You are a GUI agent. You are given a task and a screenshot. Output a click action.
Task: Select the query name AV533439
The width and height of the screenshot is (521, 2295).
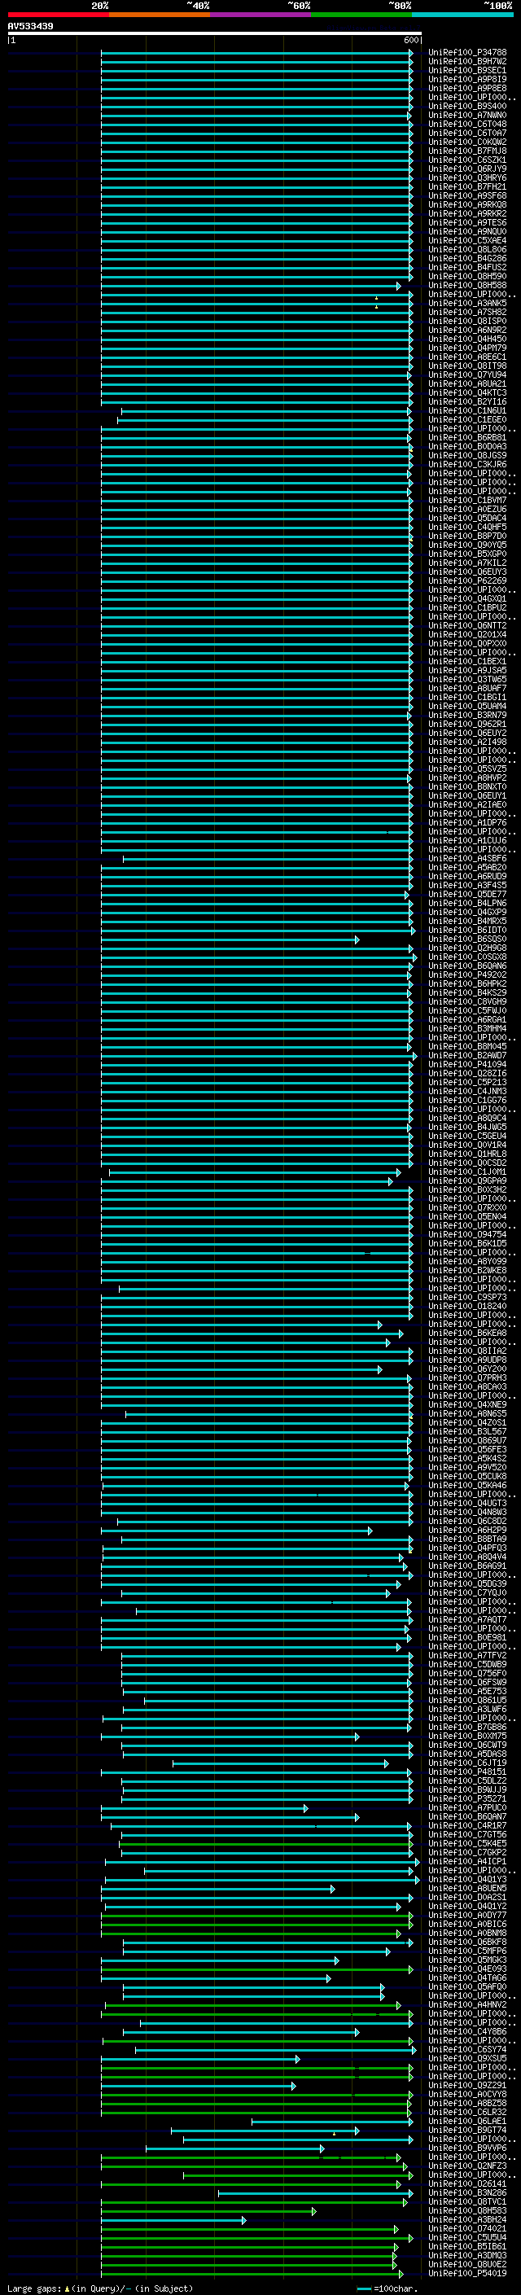coord(30,26)
